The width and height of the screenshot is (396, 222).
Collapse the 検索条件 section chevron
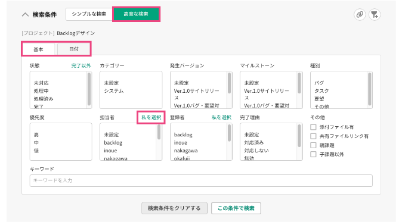(x=25, y=15)
